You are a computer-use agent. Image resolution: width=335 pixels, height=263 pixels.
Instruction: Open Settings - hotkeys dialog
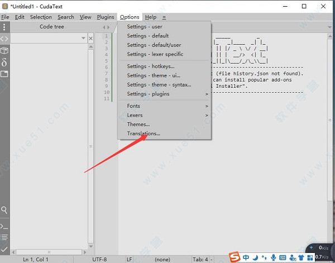click(165, 66)
